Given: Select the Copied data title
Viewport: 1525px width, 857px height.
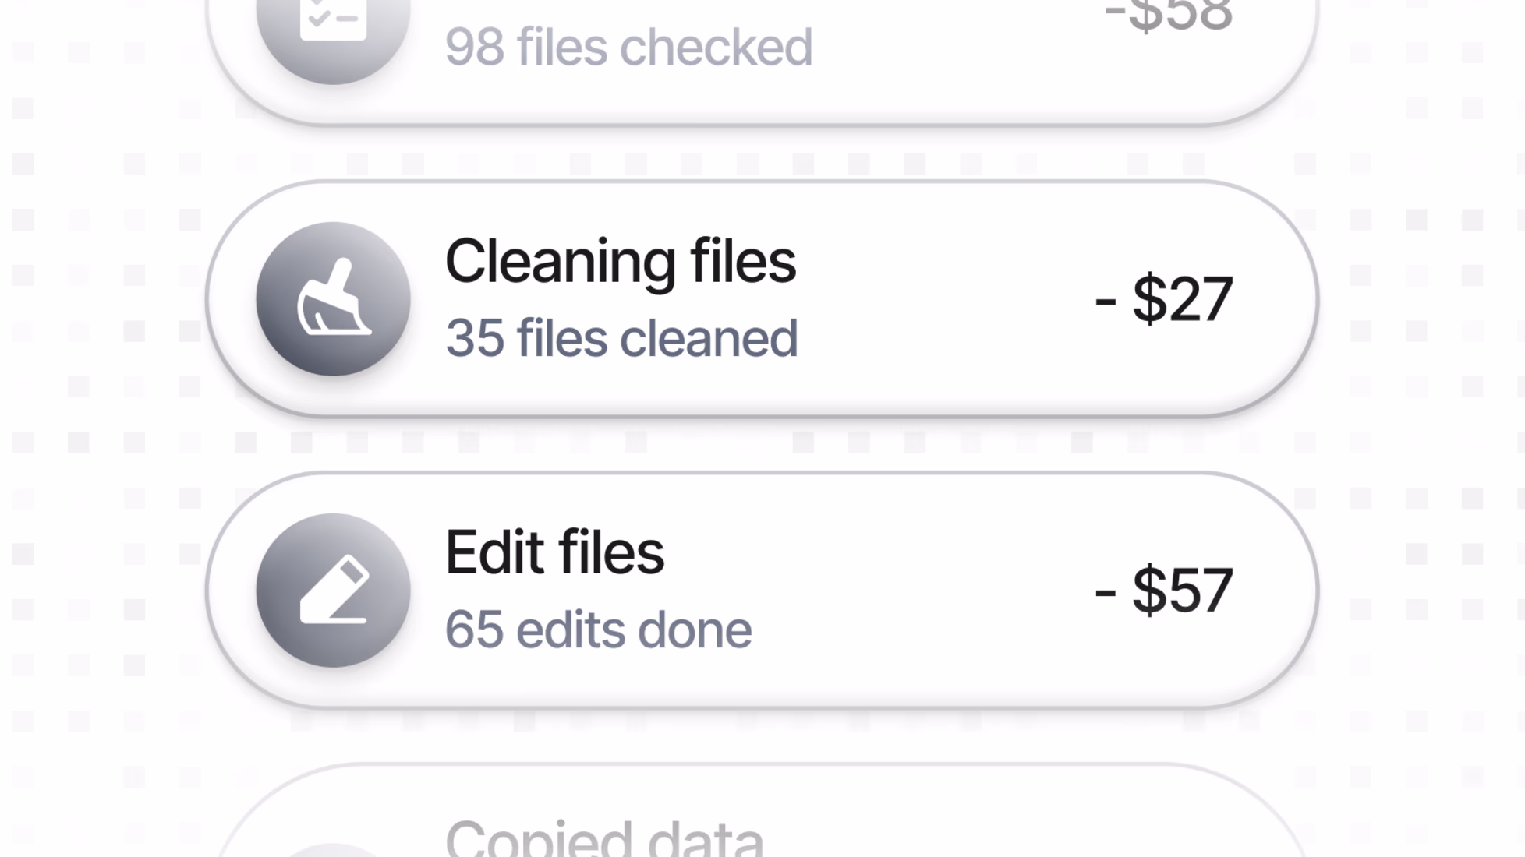Looking at the screenshot, I should pos(604,838).
